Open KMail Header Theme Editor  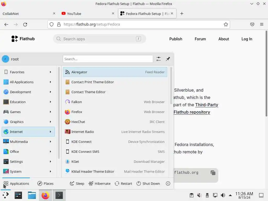[115, 171]
